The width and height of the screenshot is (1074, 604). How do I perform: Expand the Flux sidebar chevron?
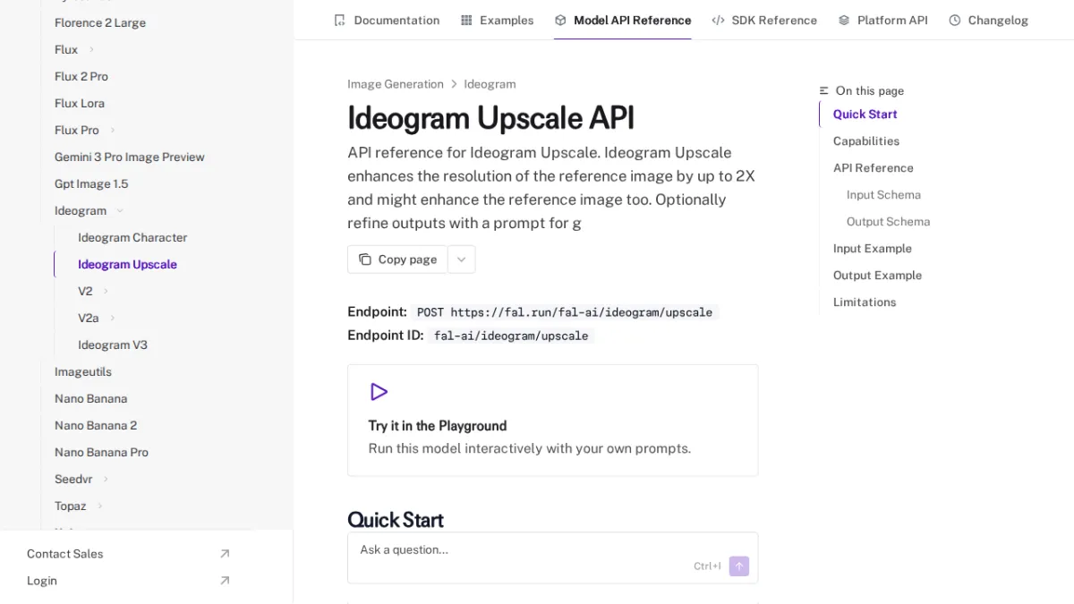pyautogui.click(x=91, y=49)
